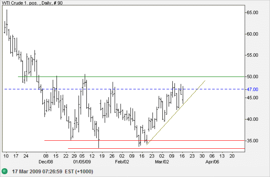Select the olive rising trendline
Image resolution: width=270 pixels, height=177 pixels.
[x=176, y=113]
